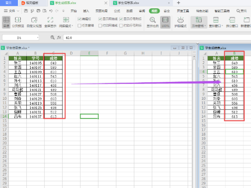Go to the 首页 home tab

click(8, 3)
